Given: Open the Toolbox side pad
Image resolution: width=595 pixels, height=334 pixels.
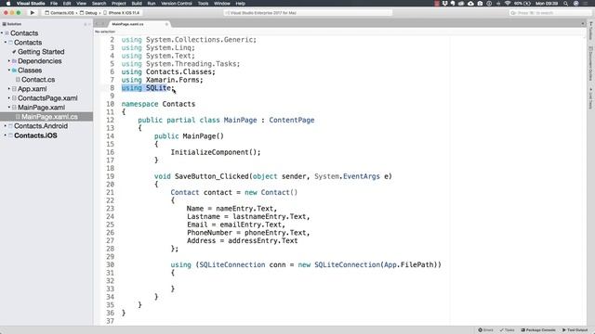Looking at the screenshot, I should coord(591,31).
